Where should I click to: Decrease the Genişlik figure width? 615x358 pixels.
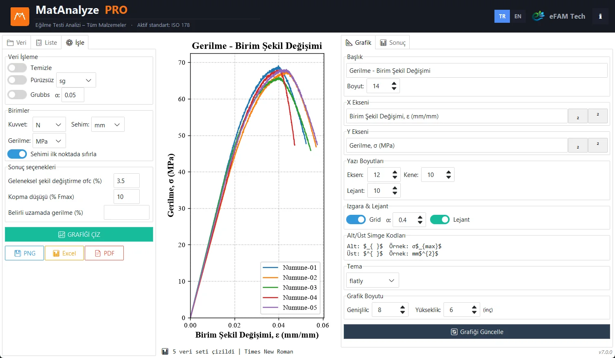[x=402, y=312]
